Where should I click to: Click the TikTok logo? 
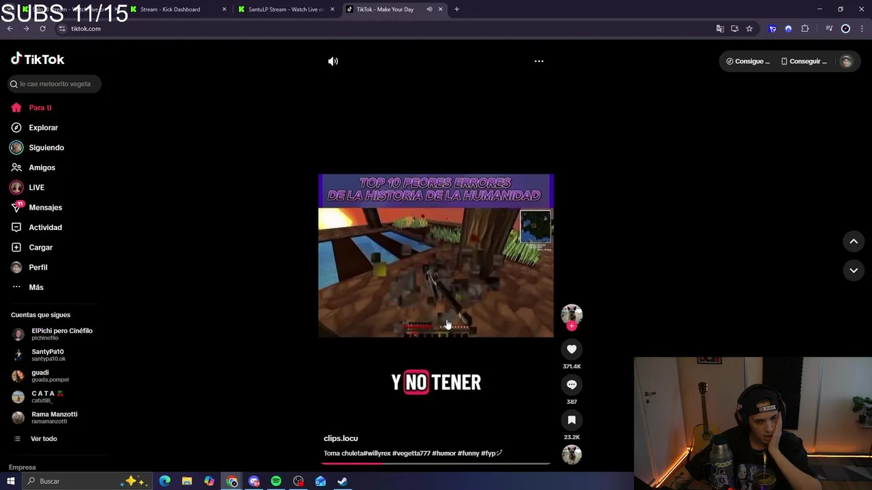37,59
